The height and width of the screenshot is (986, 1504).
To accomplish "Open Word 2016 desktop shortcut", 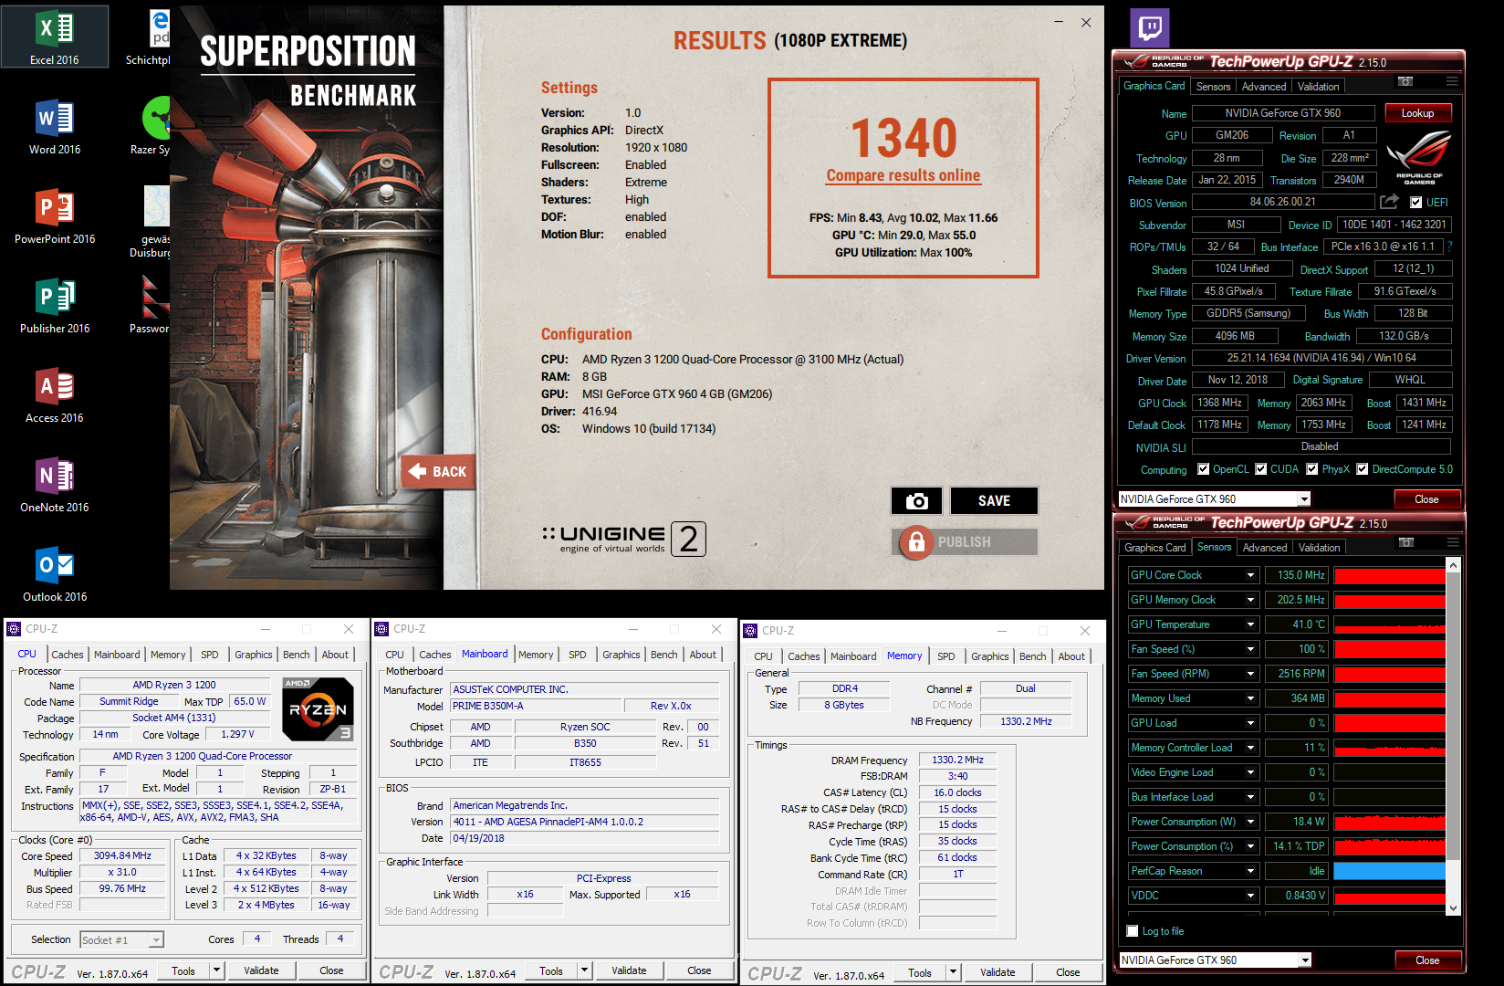I will pos(55,126).
